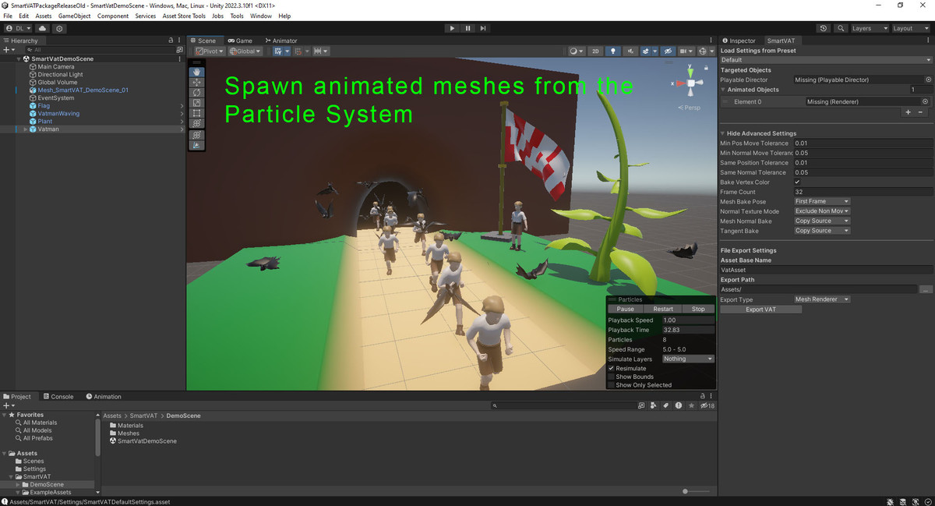The image size is (935, 506).
Task: Select the Rotate tool in Scene
Action: coord(197,93)
